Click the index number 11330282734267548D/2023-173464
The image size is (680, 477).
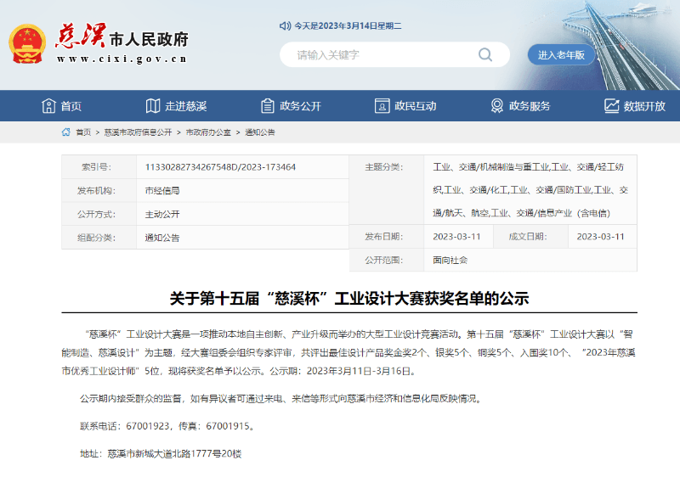click(x=220, y=167)
